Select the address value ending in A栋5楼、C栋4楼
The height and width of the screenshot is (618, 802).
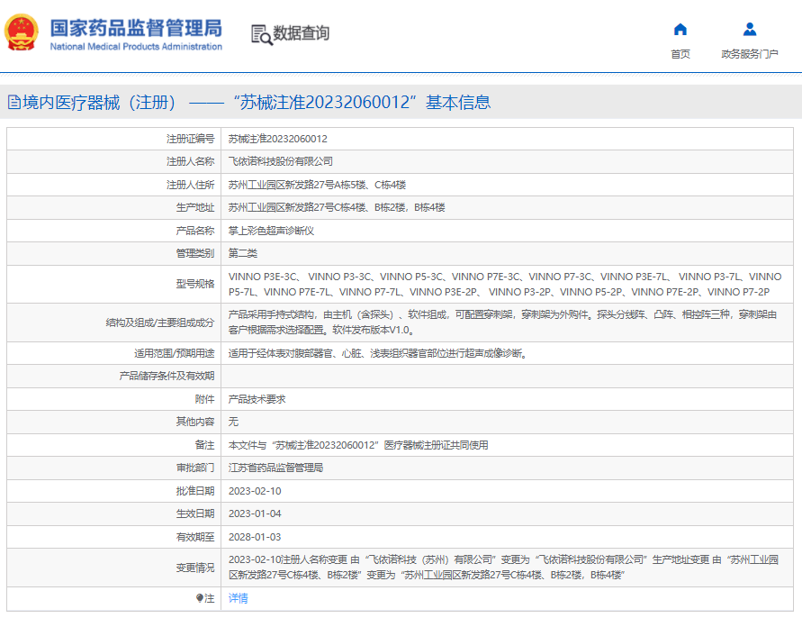[317, 185]
